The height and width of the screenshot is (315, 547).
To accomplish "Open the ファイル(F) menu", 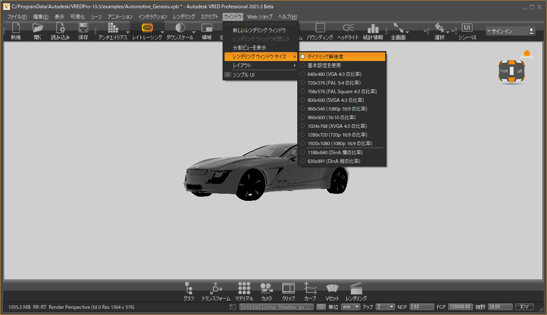I will pos(17,16).
